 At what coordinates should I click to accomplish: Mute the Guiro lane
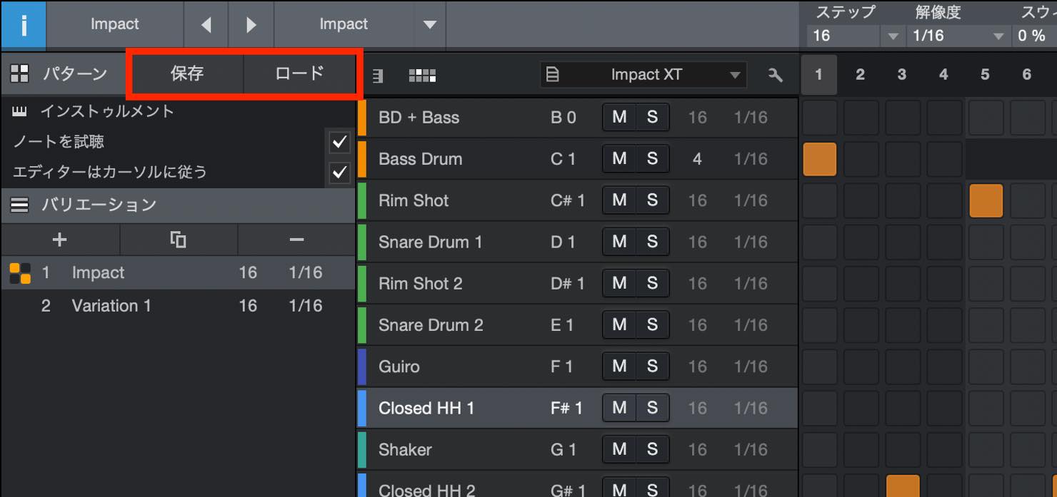(x=619, y=367)
